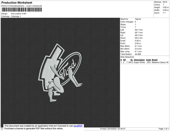170x131 pixels.
Task: Click the worksheet barcode
Action: pyautogui.click(x=22, y=10)
